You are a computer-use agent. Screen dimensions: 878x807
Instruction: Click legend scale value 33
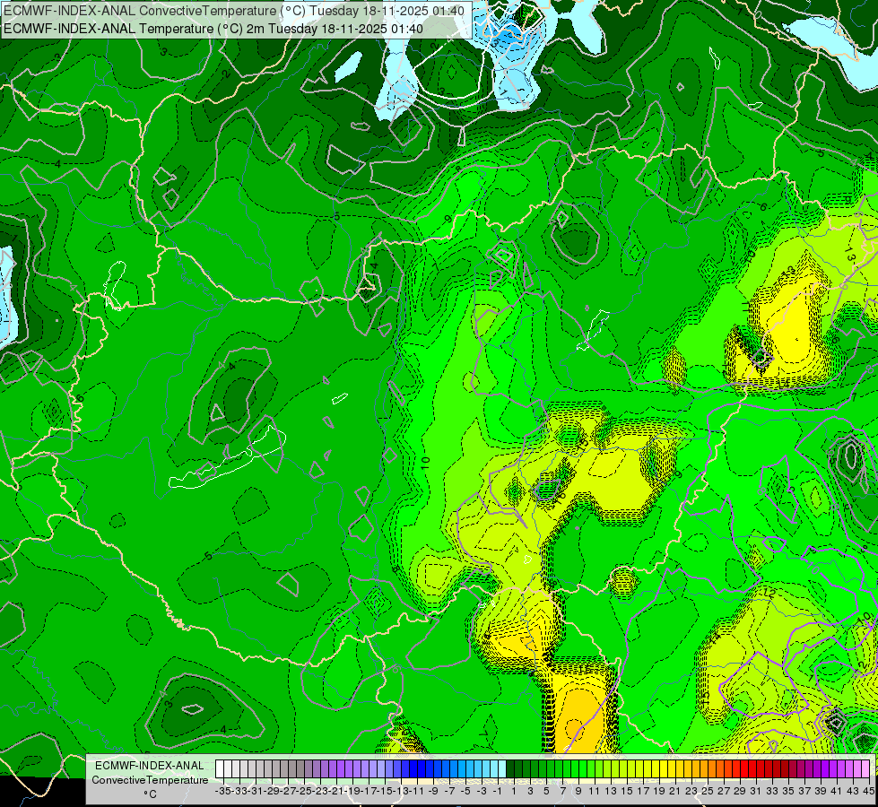[x=772, y=791]
